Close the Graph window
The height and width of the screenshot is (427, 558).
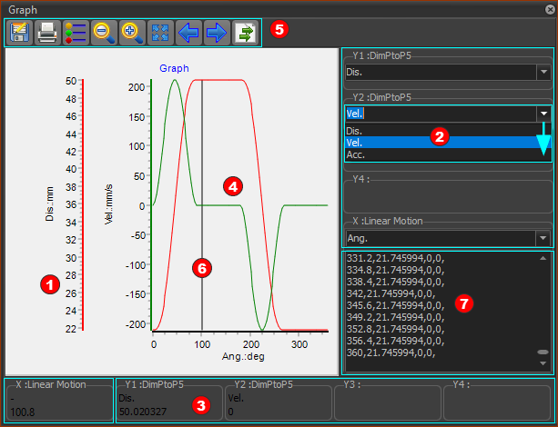click(550, 10)
